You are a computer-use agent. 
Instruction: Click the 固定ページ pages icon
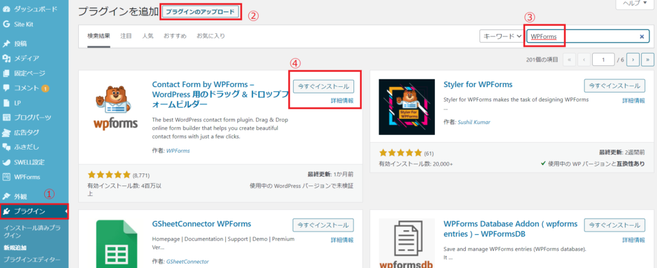tap(6, 73)
